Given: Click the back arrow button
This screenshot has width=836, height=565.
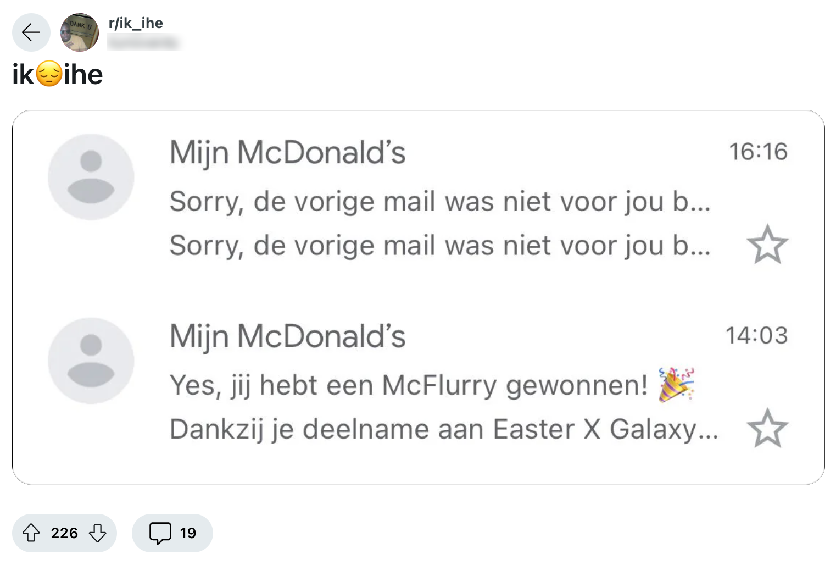Looking at the screenshot, I should point(31,32).
